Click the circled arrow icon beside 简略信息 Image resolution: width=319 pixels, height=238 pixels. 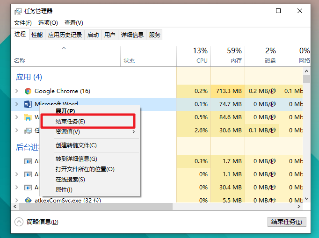pyautogui.click(x=19, y=222)
